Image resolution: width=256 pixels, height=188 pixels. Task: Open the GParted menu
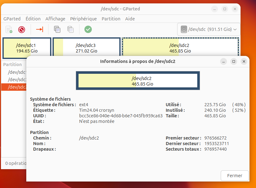(12, 19)
